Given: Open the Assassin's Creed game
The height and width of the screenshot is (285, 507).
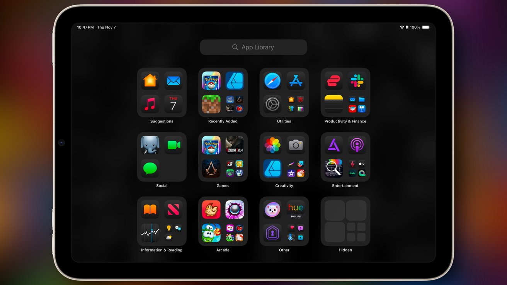Looking at the screenshot, I should (211, 168).
